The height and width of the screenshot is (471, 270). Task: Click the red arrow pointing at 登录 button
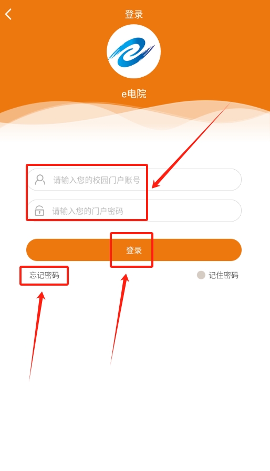pyautogui.click(x=120, y=319)
